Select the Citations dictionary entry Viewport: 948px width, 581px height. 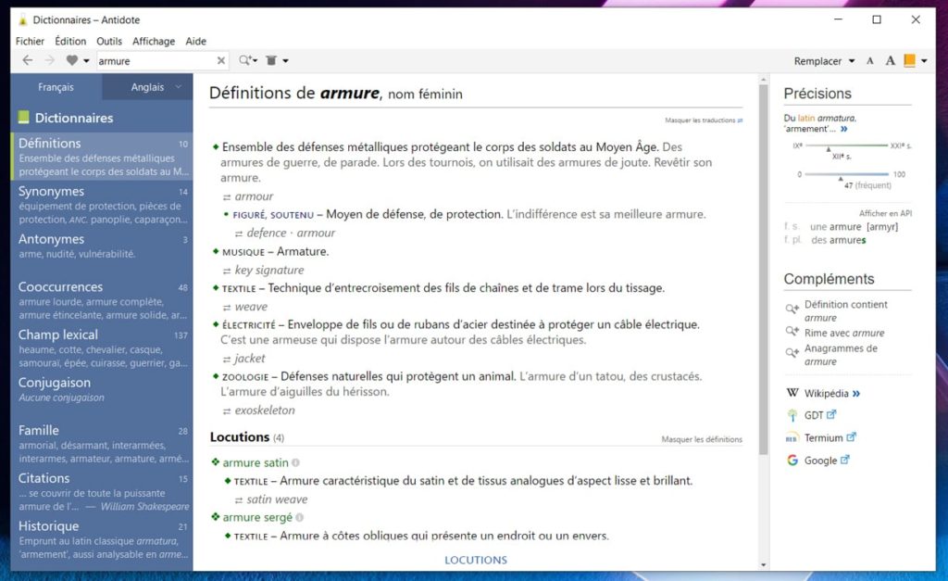(102, 491)
